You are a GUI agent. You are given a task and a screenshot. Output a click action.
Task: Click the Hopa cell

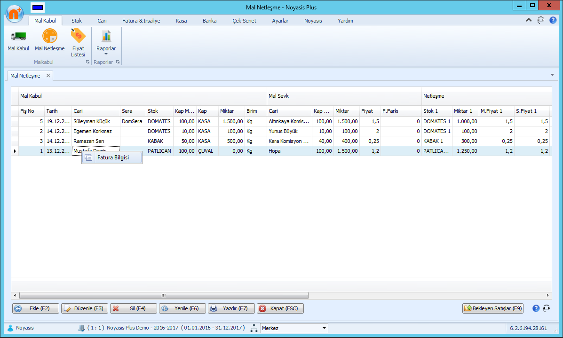click(x=289, y=151)
